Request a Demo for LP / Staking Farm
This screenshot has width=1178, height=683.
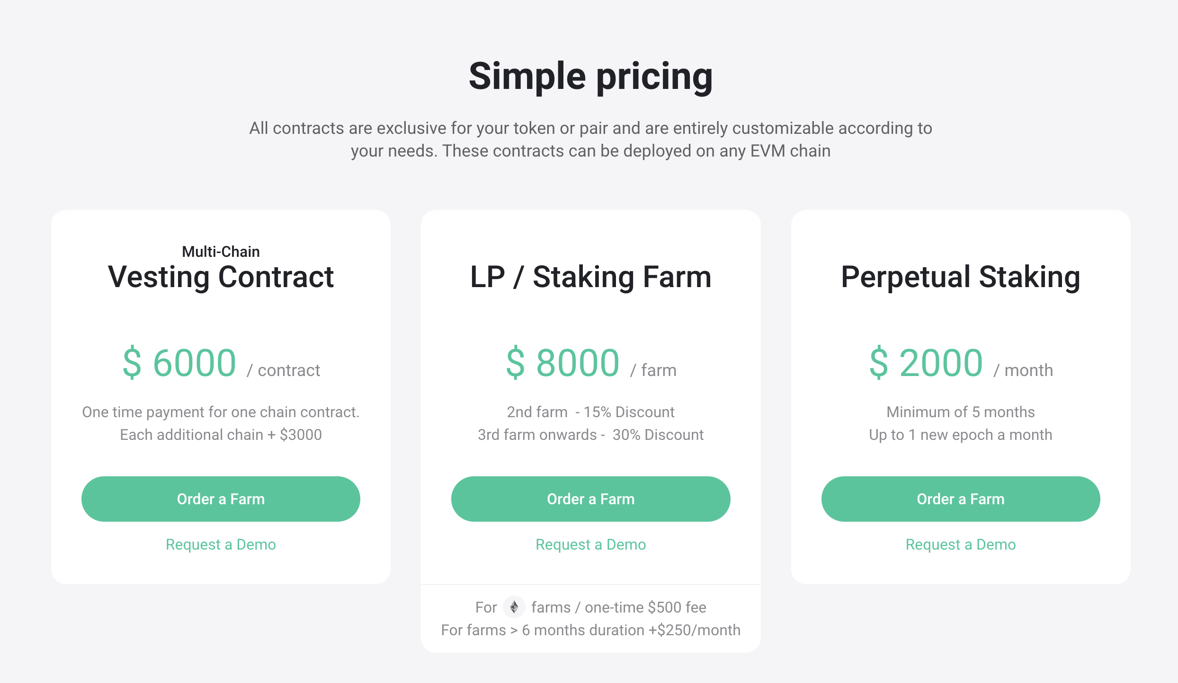(590, 544)
